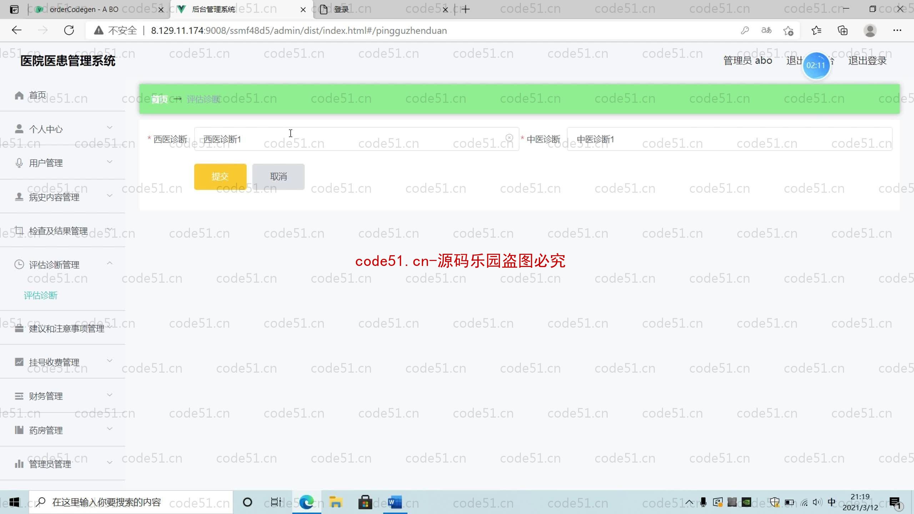Open Word from the taskbar
914x514 pixels.
click(x=395, y=502)
